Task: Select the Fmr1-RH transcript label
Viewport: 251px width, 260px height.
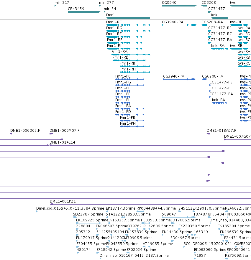Action: 128,69
